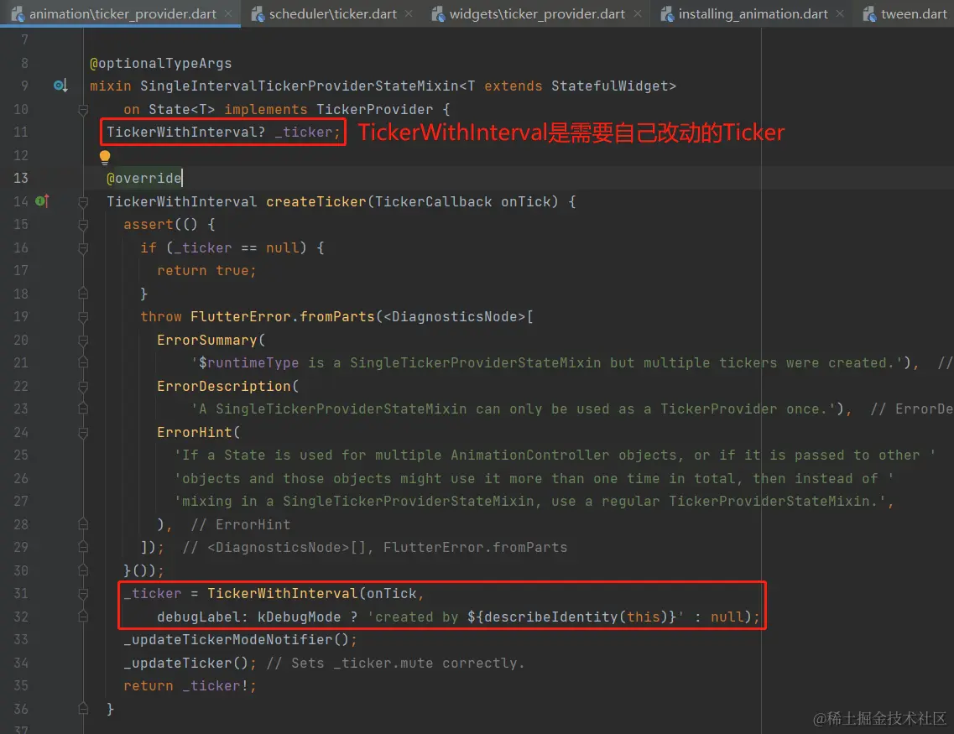Viewport: 954px width, 734px height.
Task: Collapse the ErrorDescription fold on line 22
Action: click(x=83, y=387)
